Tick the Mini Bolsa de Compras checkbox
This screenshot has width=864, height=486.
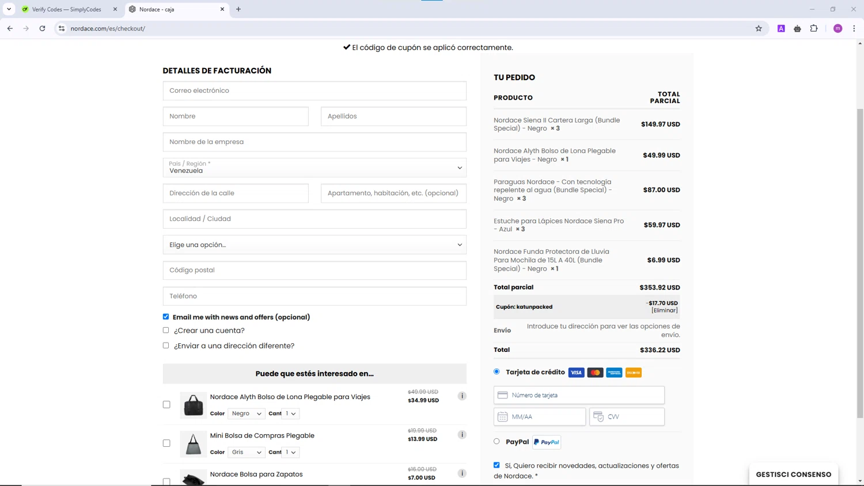pos(166,443)
